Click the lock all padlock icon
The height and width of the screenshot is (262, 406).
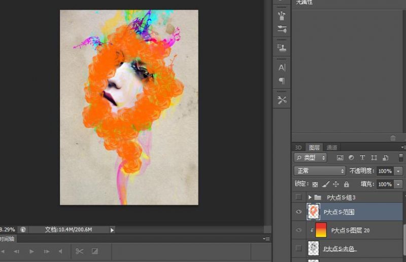346,184
